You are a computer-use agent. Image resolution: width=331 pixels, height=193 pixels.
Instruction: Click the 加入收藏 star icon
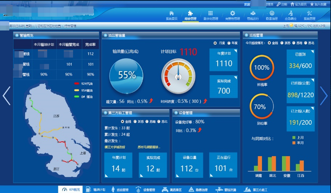312,4
